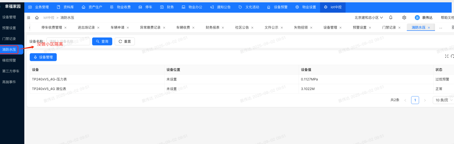Open the 10 条/页 page size dropdown
Screen dimensions: 454x144
click(443, 100)
